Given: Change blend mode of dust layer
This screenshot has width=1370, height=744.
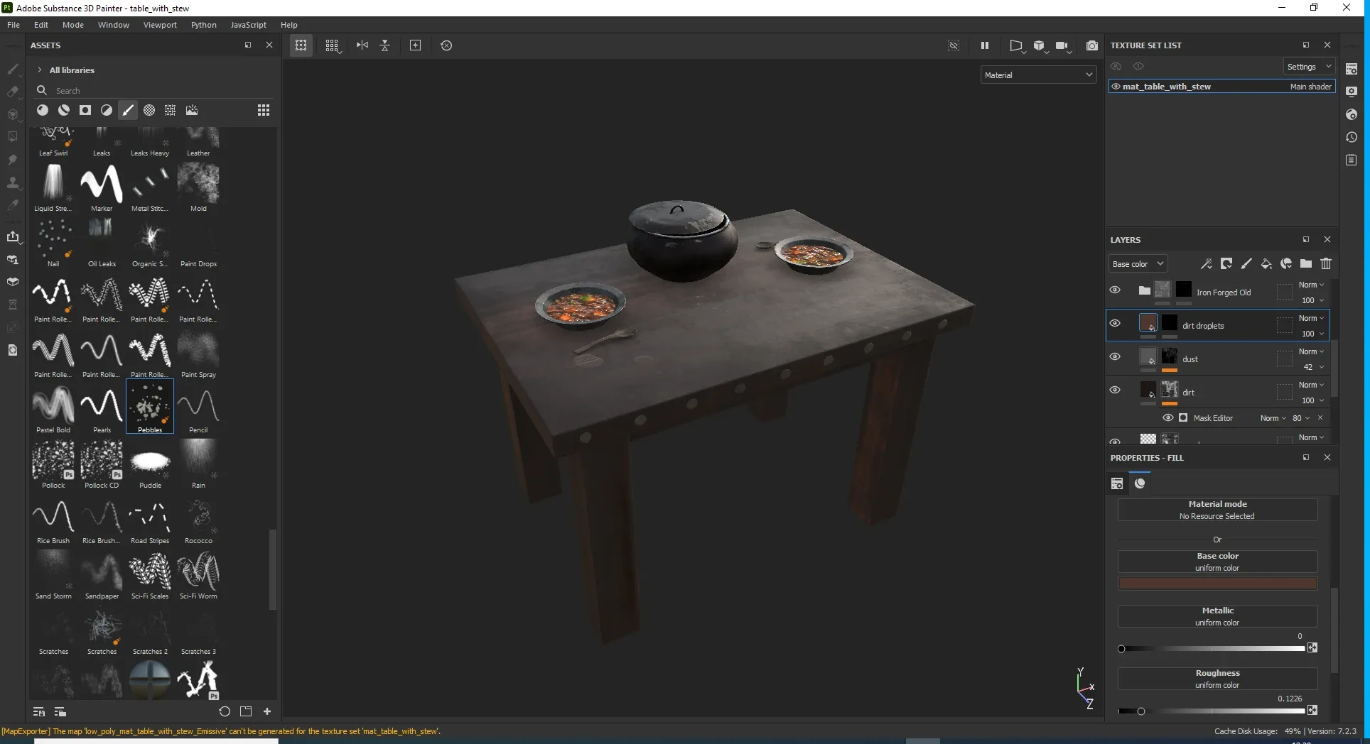Looking at the screenshot, I should tap(1311, 351).
